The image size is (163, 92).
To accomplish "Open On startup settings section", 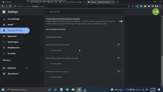I will (11, 53).
